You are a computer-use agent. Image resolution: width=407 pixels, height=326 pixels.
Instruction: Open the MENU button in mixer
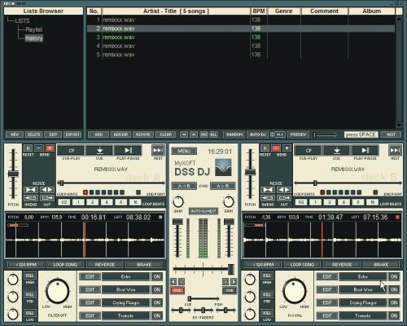pyautogui.click(x=184, y=151)
